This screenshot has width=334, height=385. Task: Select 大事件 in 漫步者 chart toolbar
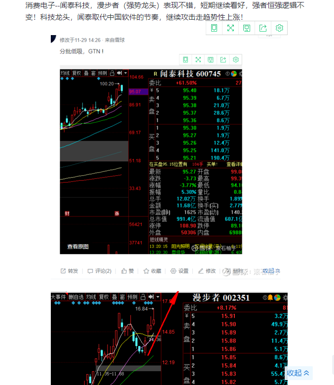58,297
